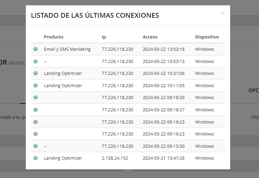Click the Acceso column header
259x178 pixels.
pos(150,37)
